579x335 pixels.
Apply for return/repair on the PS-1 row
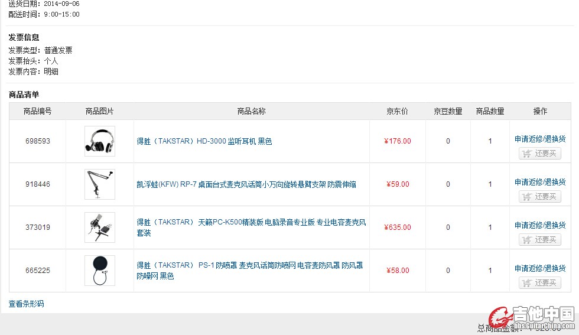coord(540,268)
